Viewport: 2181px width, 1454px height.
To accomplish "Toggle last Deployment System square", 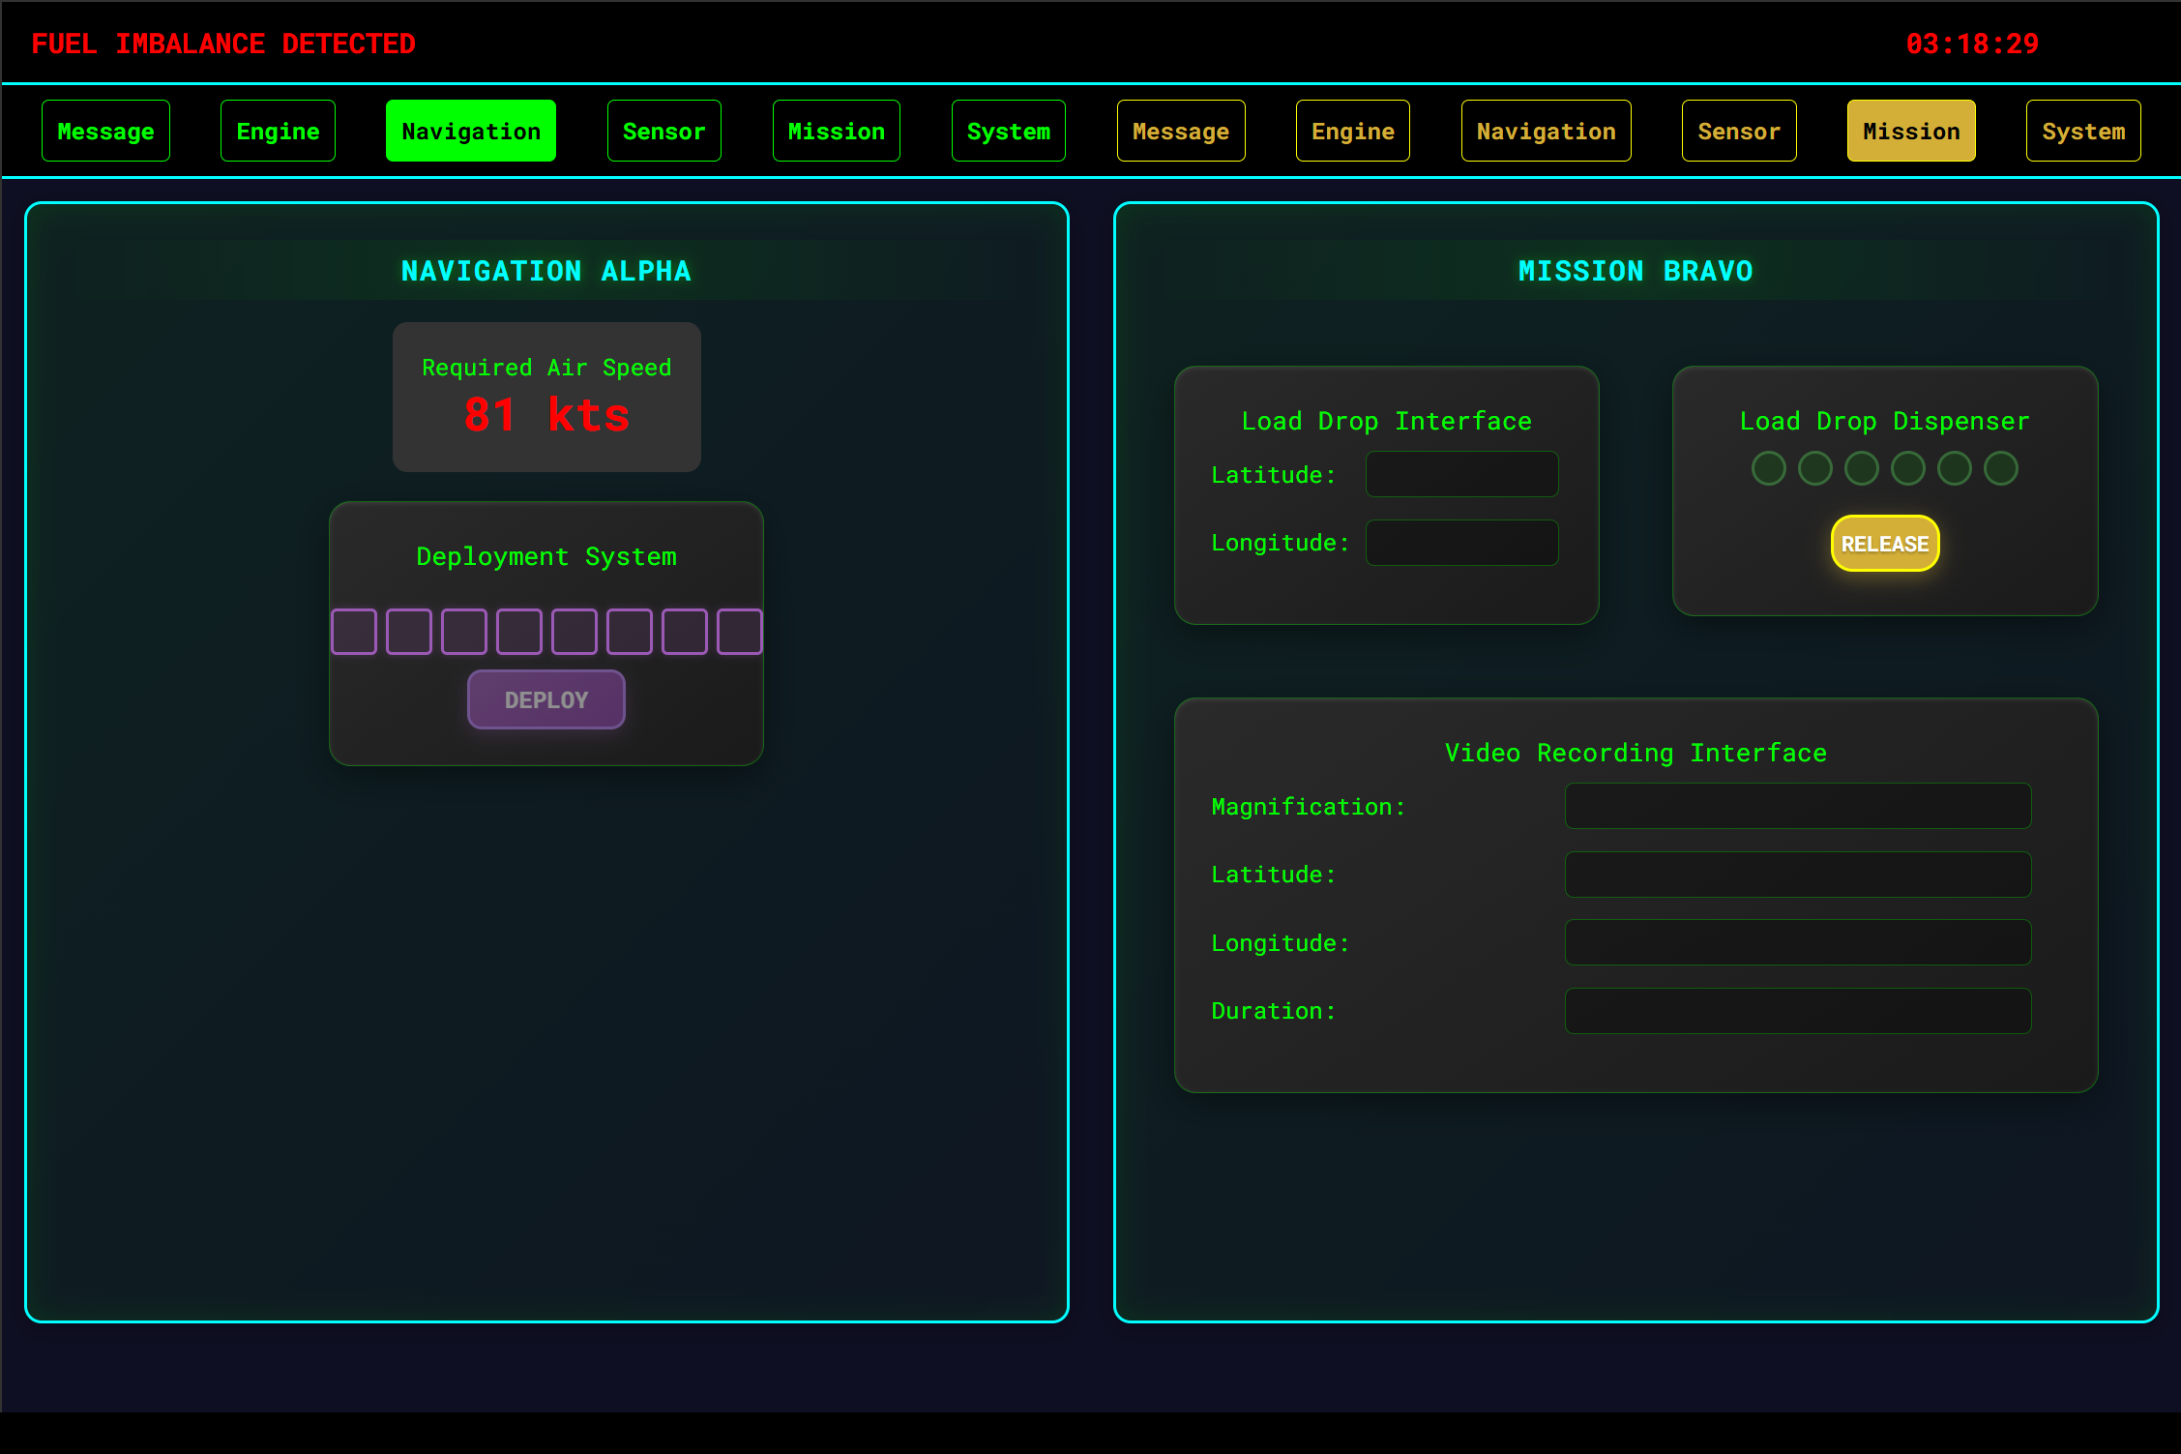I will click(740, 632).
